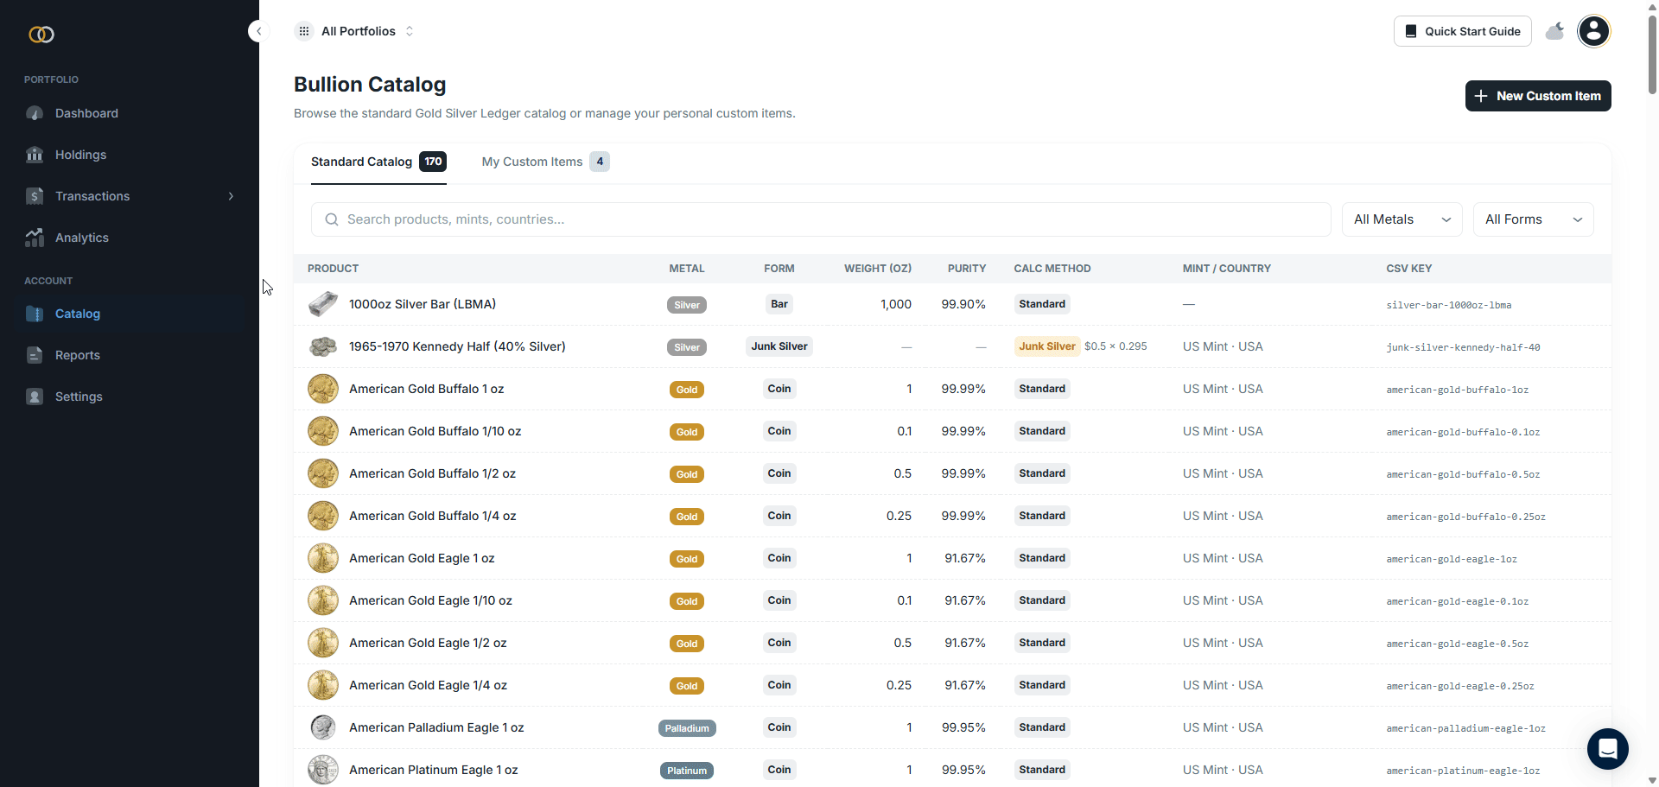This screenshot has width=1659, height=787.
Task: Click the 1000oz Silver Bar thumbnail
Action: (x=323, y=304)
